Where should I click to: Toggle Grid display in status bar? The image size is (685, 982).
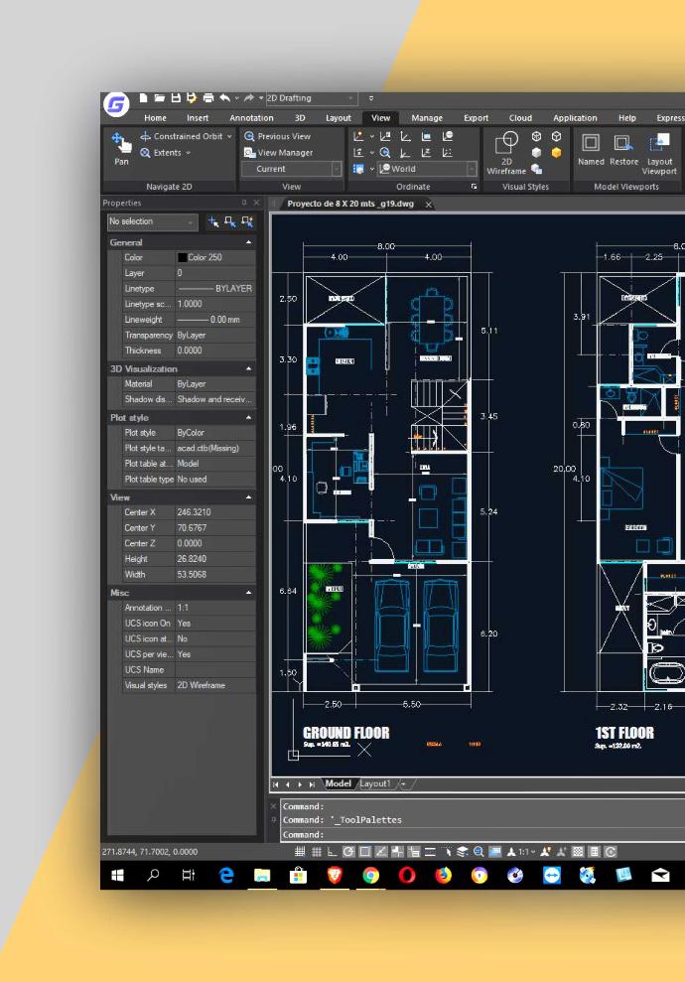(317, 852)
